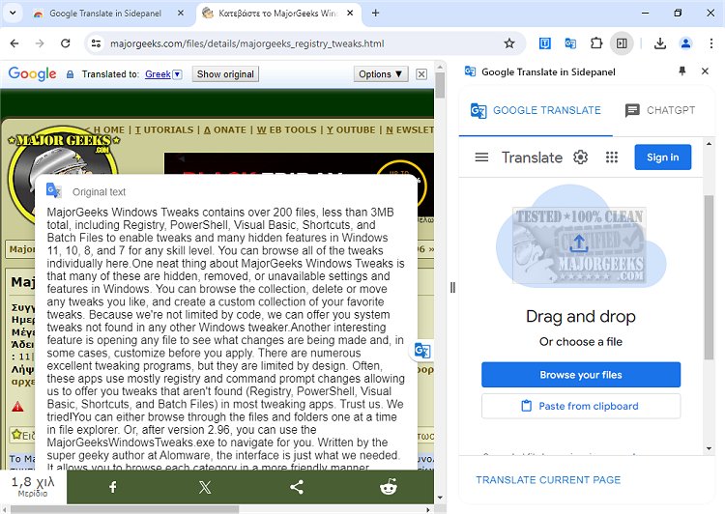The image size is (725, 514).
Task: Bookmark this page with the star icon
Action: click(x=509, y=43)
